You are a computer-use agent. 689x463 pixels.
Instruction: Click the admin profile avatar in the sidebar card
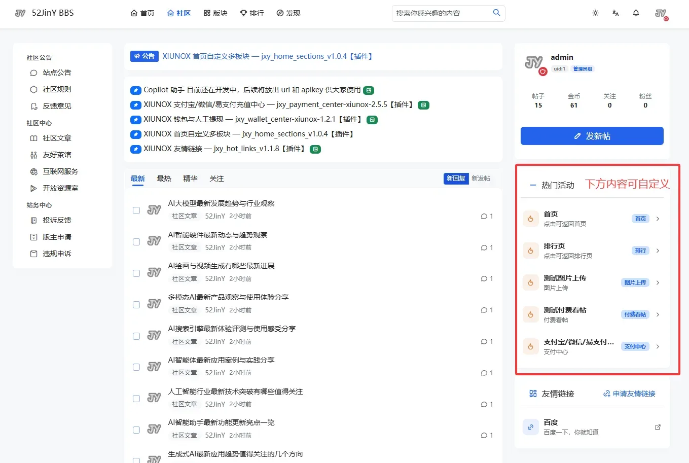534,63
